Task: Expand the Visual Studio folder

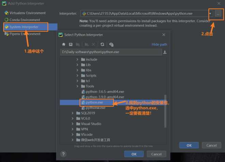Action: (x=73, y=124)
